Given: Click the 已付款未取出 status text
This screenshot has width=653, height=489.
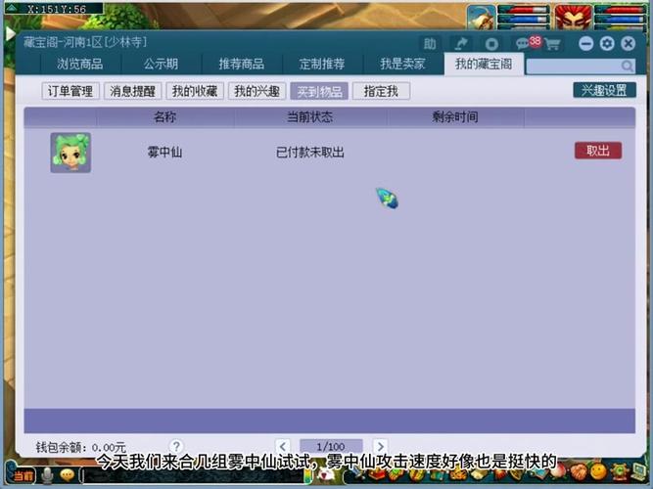Looking at the screenshot, I should coord(310,153).
